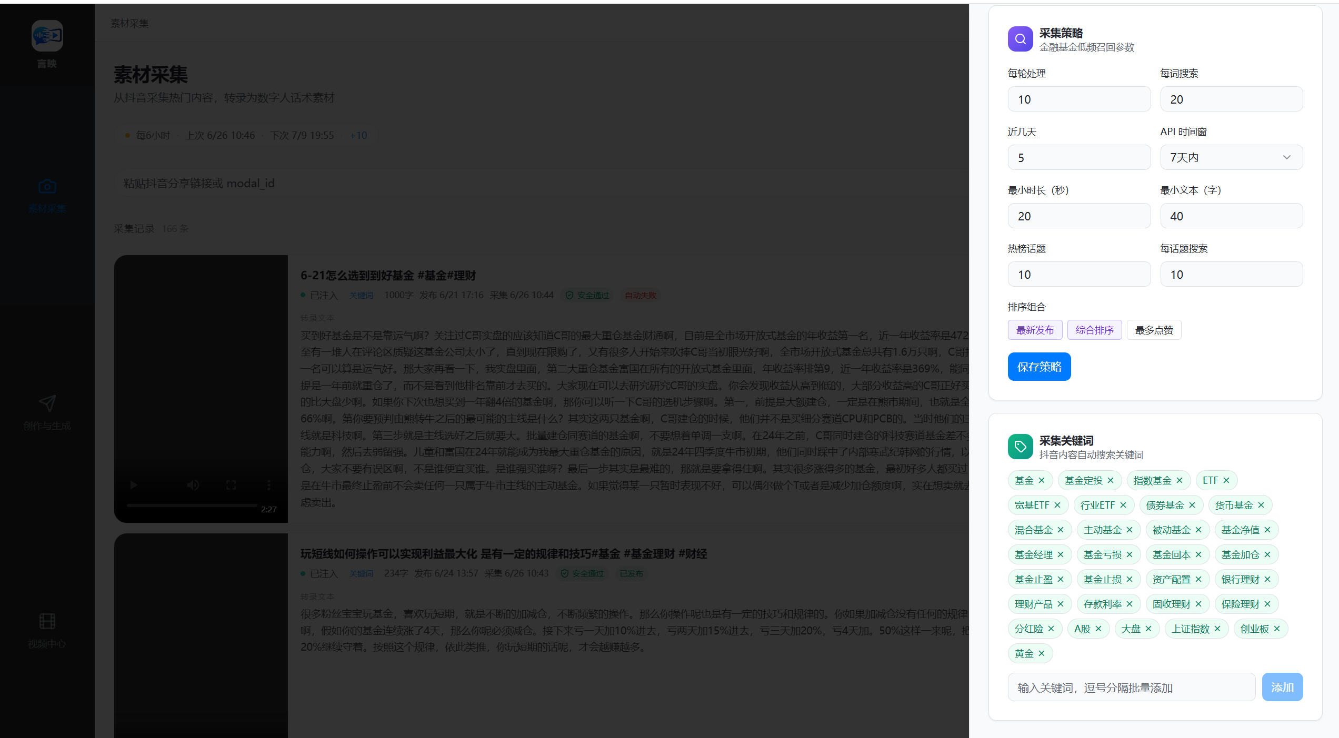Focus the 近几天 input field
The height and width of the screenshot is (738, 1339).
click(1079, 157)
